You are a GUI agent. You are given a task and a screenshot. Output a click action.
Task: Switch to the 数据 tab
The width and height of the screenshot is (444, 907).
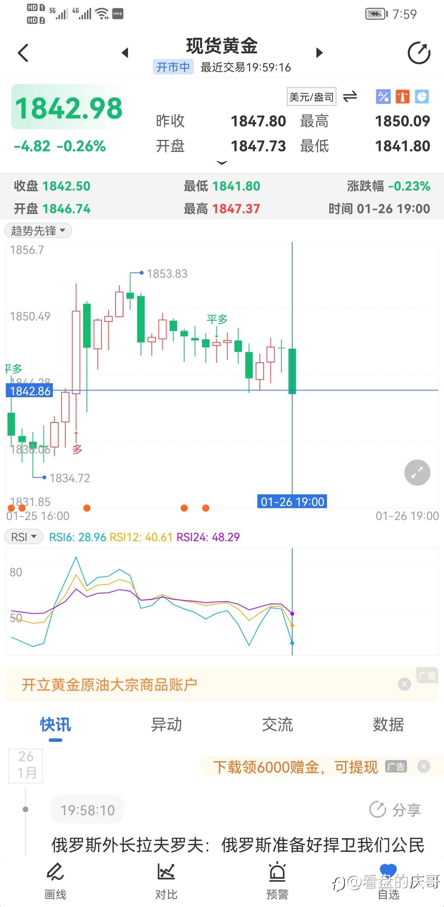388,724
